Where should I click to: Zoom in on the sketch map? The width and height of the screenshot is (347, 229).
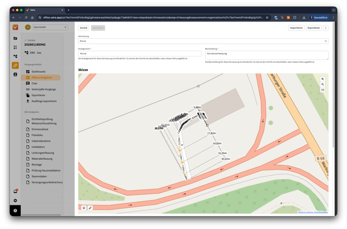[323, 79]
